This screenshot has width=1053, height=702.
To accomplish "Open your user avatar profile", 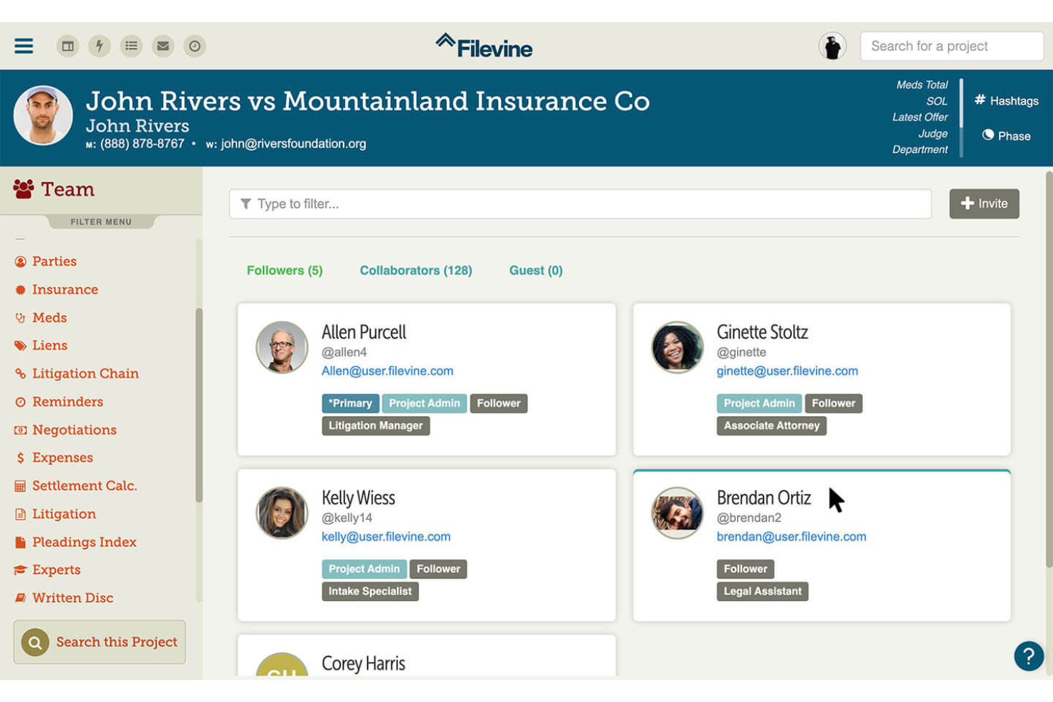I will click(832, 46).
